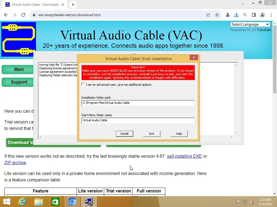This screenshot has width=277, height=207.
Task: Open Windows Store from taskbar
Action: (x=55, y=202)
